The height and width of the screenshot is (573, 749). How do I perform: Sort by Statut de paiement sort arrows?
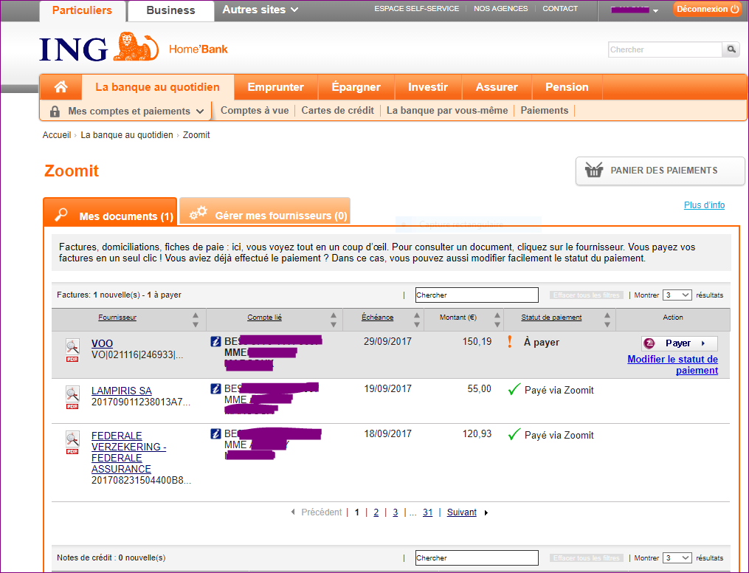click(607, 320)
